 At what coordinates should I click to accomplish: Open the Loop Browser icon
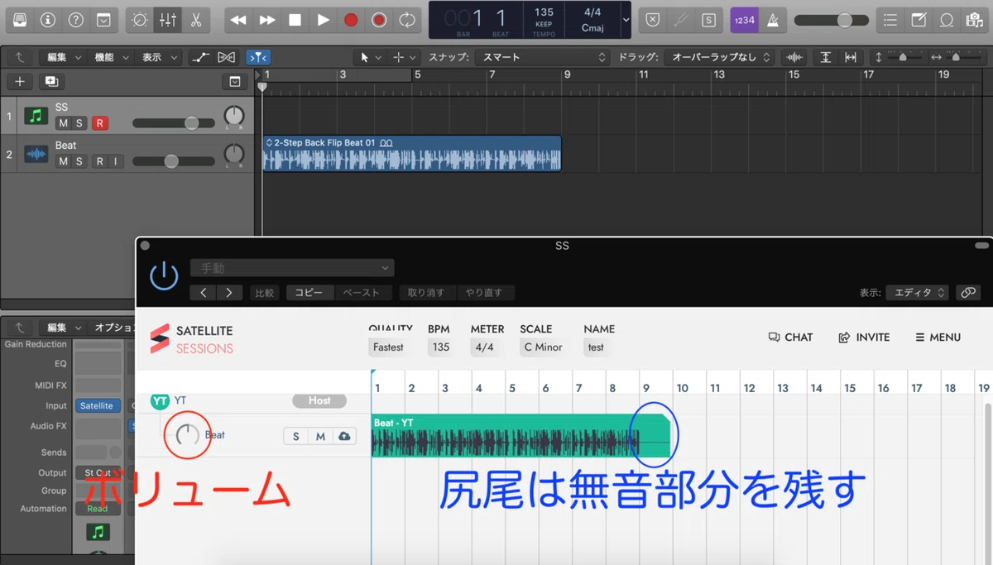(946, 20)
